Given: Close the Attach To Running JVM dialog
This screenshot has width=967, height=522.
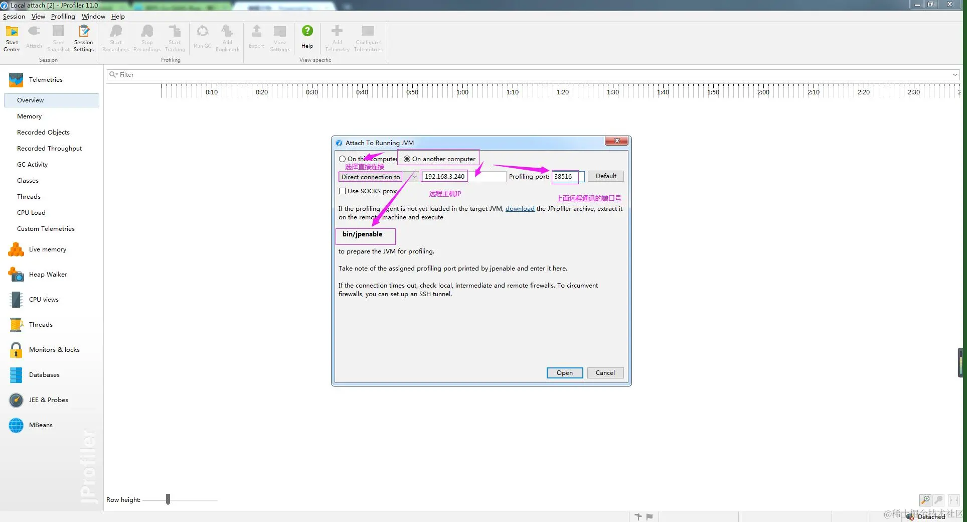Looking at the screenshot, I should pyautogui.click(x=617, y=141).
